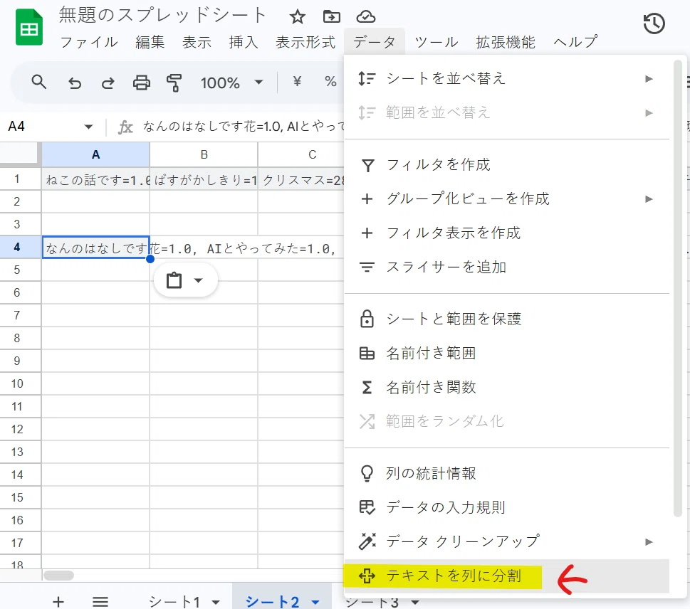Open the zoom 100% dropdown
Screen dimensions: 690x609
[x=258, y=83]
